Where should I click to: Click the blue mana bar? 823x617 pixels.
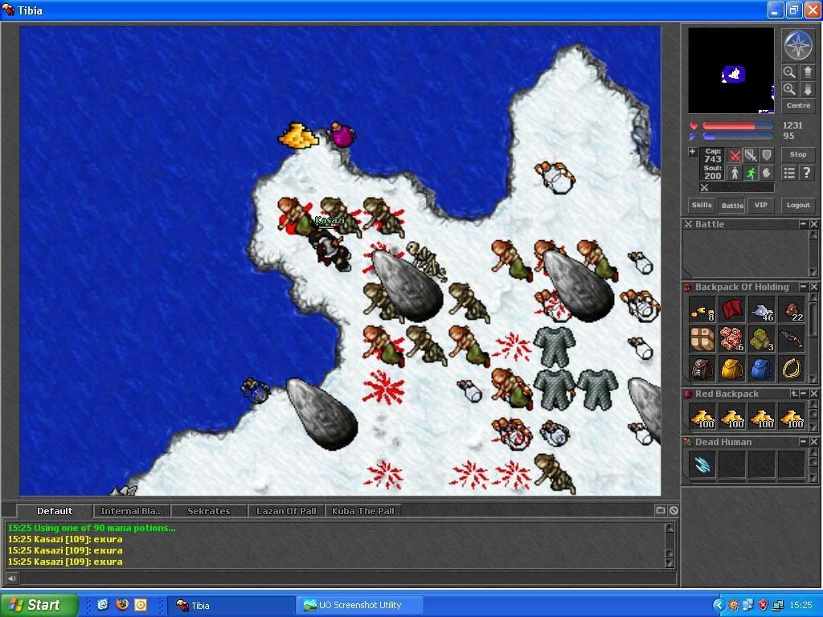pos(738,137)
